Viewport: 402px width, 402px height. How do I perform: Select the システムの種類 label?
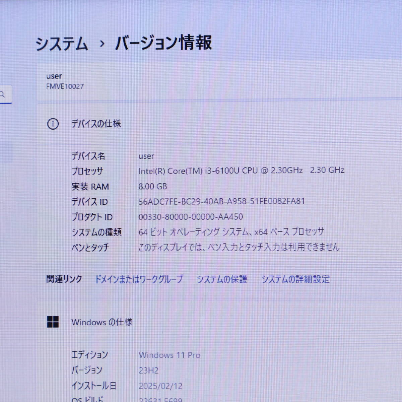coord(96,232)
